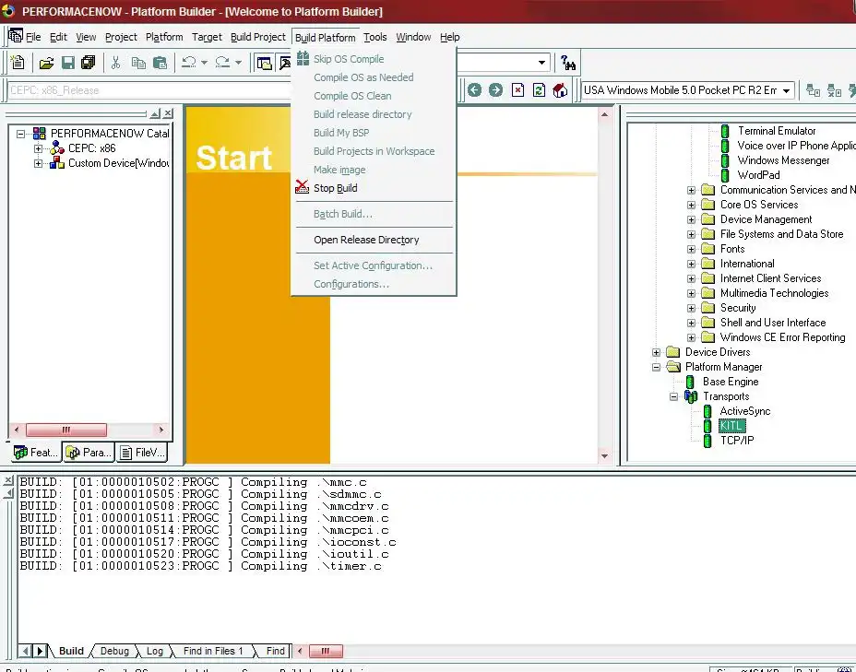Select the ActiveSync transport in Catalog
The height and width of the screenshot is (672, 856).
[744, 411]
